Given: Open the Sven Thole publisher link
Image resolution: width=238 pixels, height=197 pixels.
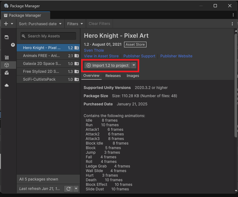Looking at the screenshot, I should point(94,51).
